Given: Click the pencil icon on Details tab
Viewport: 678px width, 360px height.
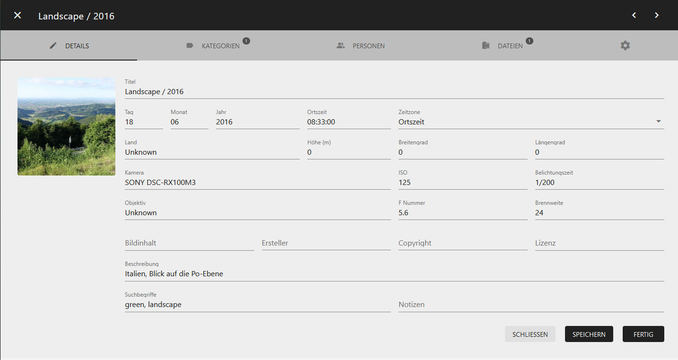Looking at the screenshot, I should tap(53, 46).
